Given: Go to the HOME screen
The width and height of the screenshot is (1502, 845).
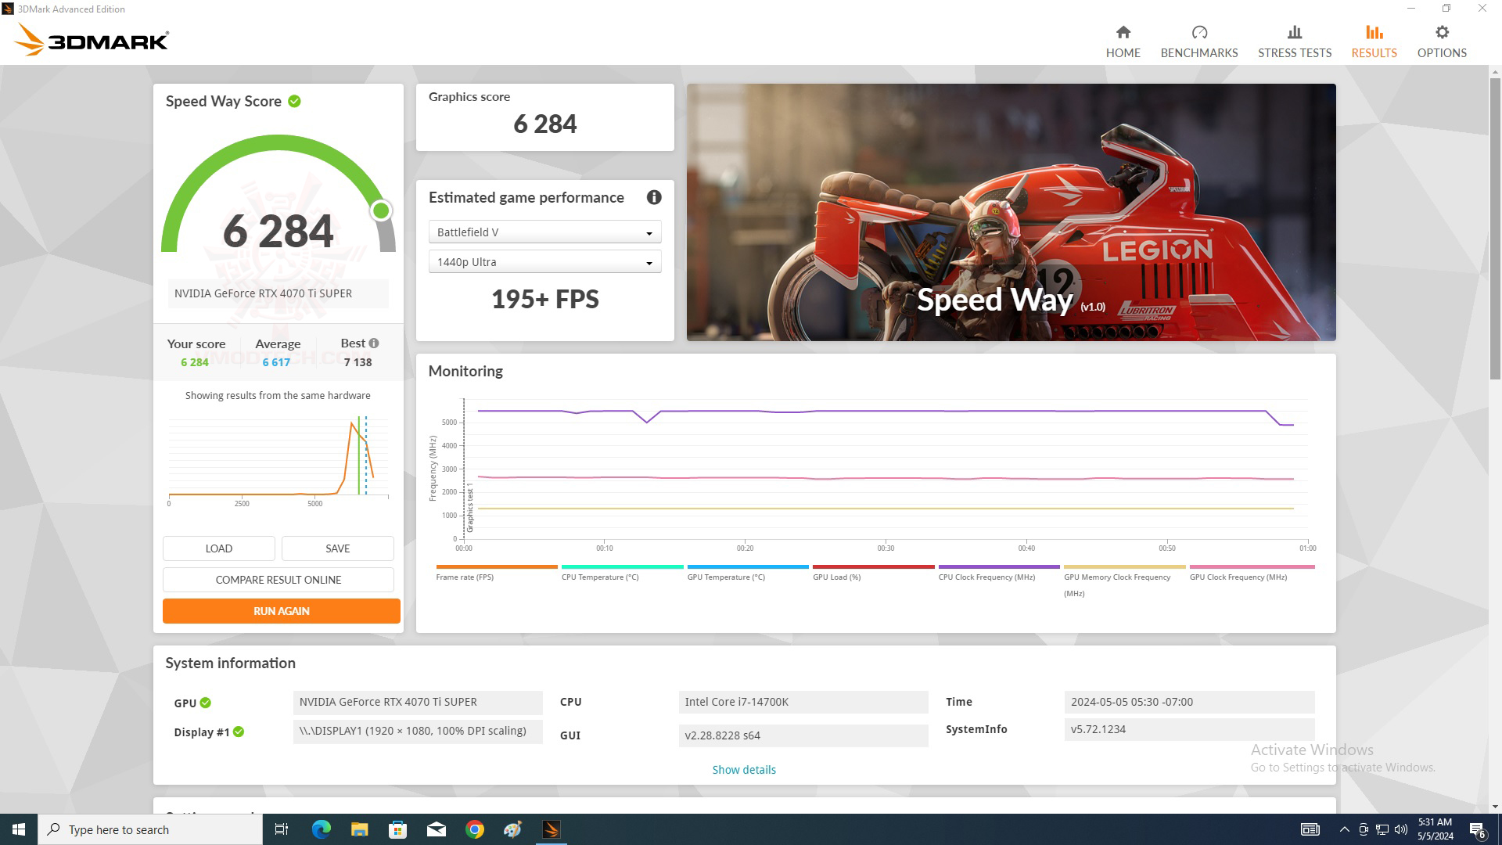Looking at the screenshot, I should click(x=1123, y=41).
